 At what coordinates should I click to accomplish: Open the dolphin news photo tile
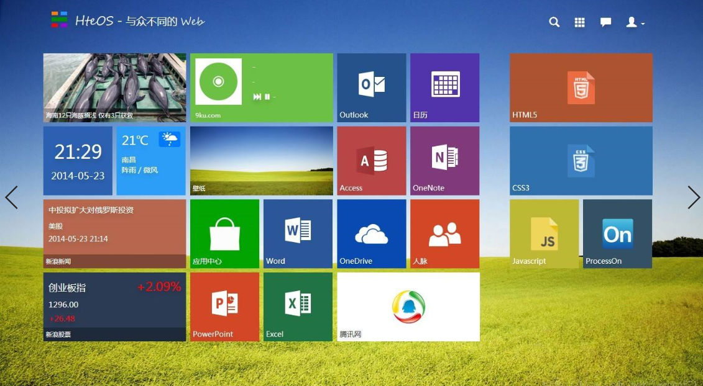coord(114,88)
